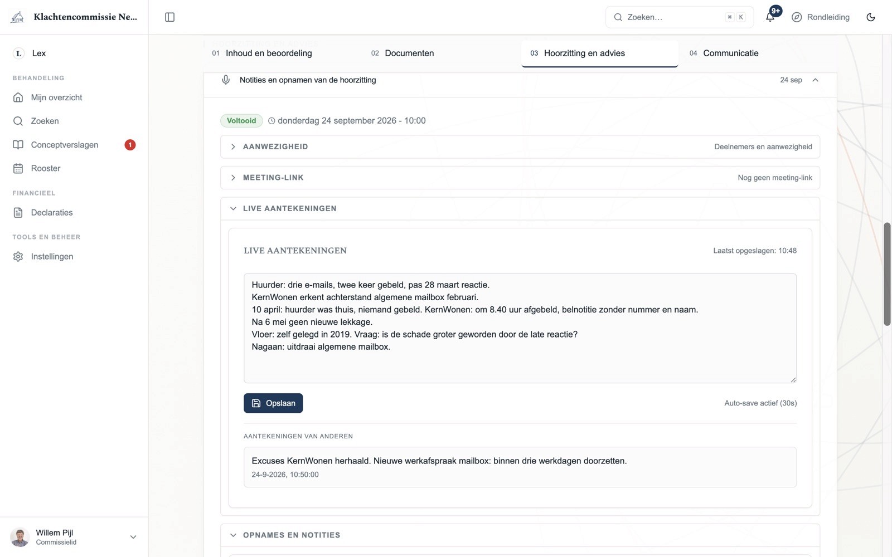The height and width of the screenshot is (557, 892).
Task: Click 'Auto-save actief (30s)' label
Action: 760,403
